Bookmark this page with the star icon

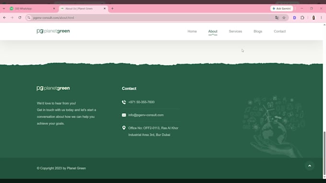[x=284, y=18]
